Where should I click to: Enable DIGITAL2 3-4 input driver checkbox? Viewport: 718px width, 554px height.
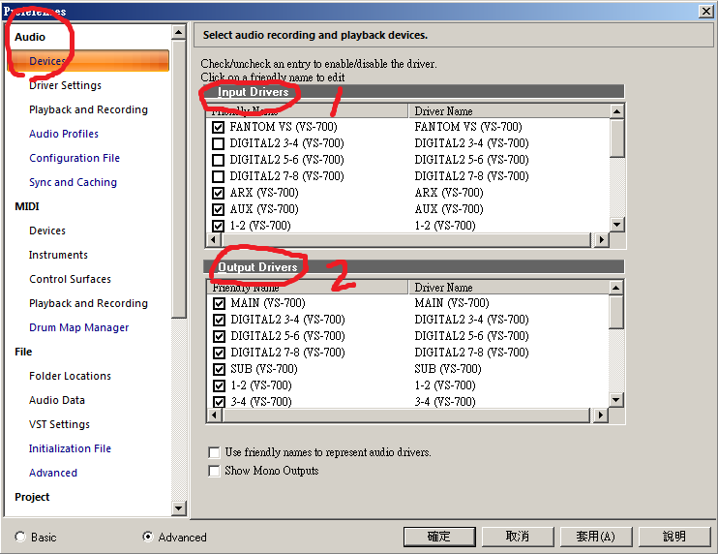tap(218, 143)
